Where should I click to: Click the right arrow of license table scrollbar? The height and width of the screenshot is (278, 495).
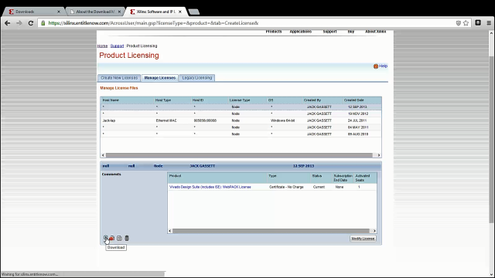click(x=379, y=155)
